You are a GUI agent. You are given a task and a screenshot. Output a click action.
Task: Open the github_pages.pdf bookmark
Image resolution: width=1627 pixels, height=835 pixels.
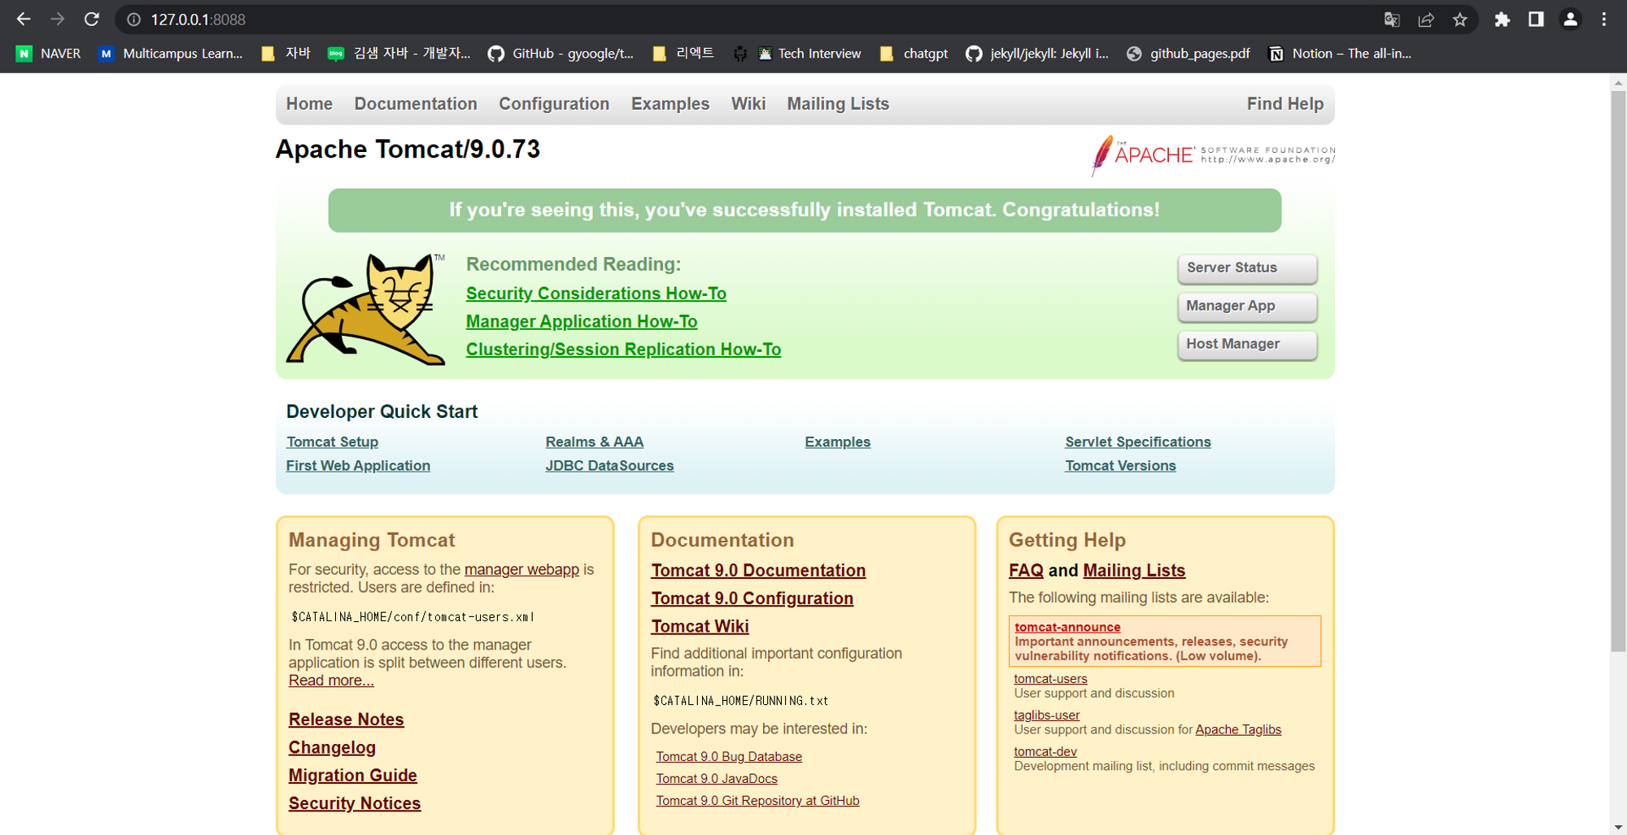[x=1189, y=54]
